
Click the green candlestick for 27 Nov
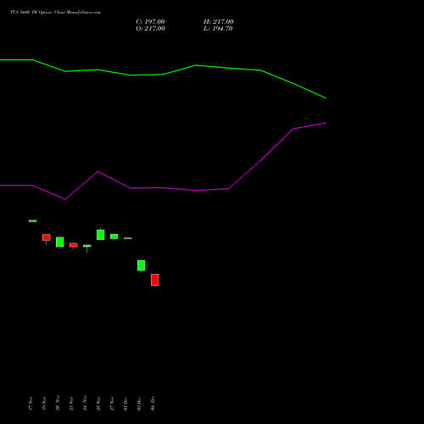coord(114,237)
